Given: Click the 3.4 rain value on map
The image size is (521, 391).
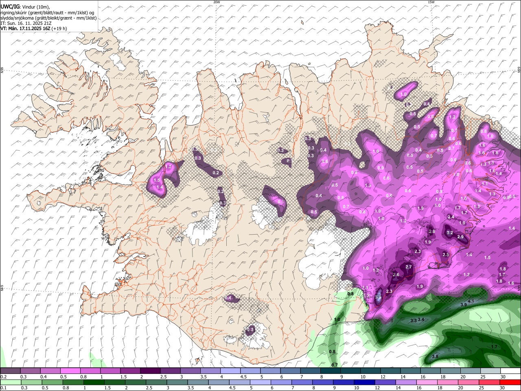Looking at the screenshot, I should tap(421, 319).
